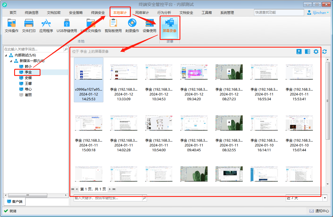Toggle the detail pane layout icon
This screenshot has width=333, height=217.
click(307, 52)
